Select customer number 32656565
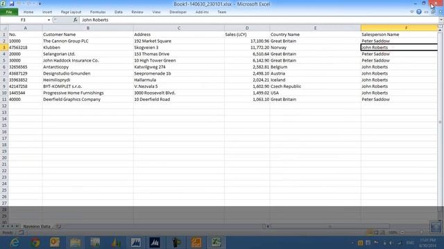 pyautogui.click(x=25, y=67)
